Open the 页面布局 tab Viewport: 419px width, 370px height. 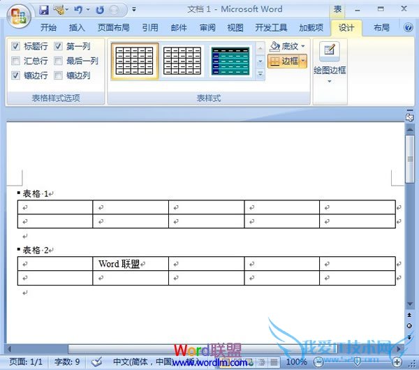tap(114, 27)
